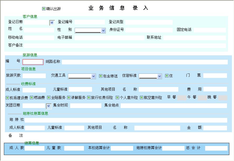Click the 项目信息 section label
This screenshot has height=161, width=234.
click(x=28, y=69)
